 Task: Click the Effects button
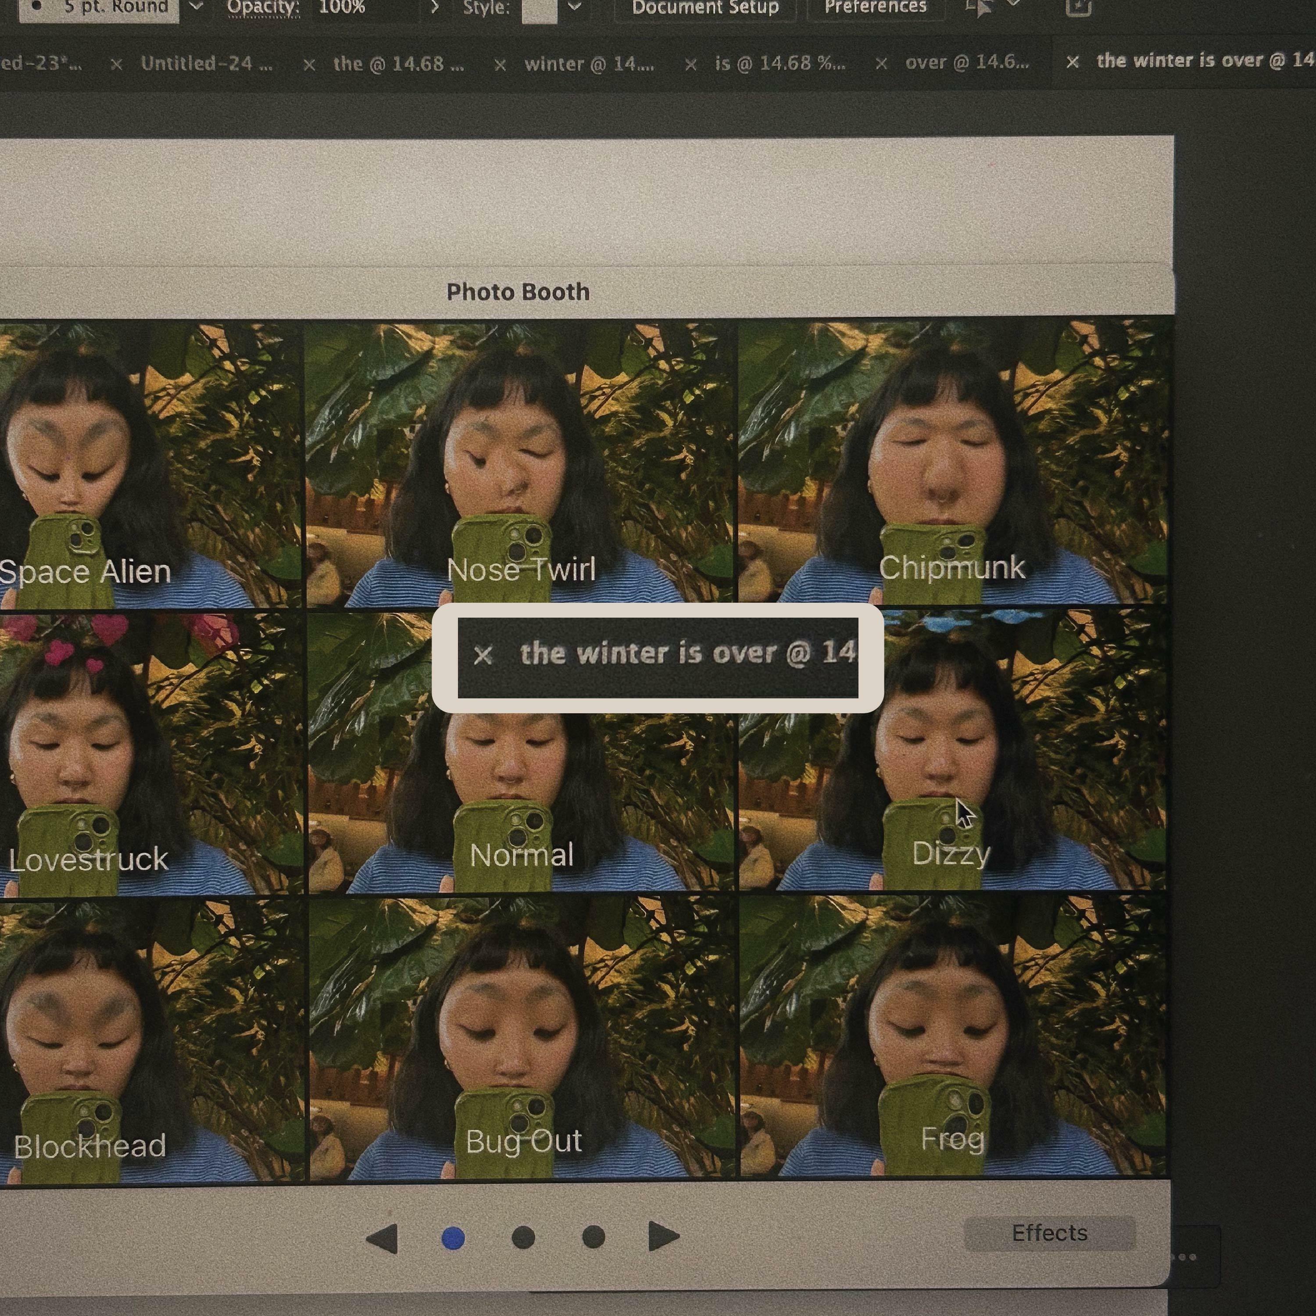coord(1049,1234)
